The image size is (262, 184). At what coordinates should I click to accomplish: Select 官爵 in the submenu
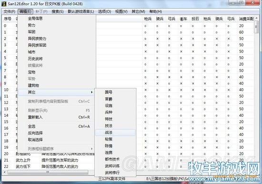pyautogui.click(x=115, y=99)
